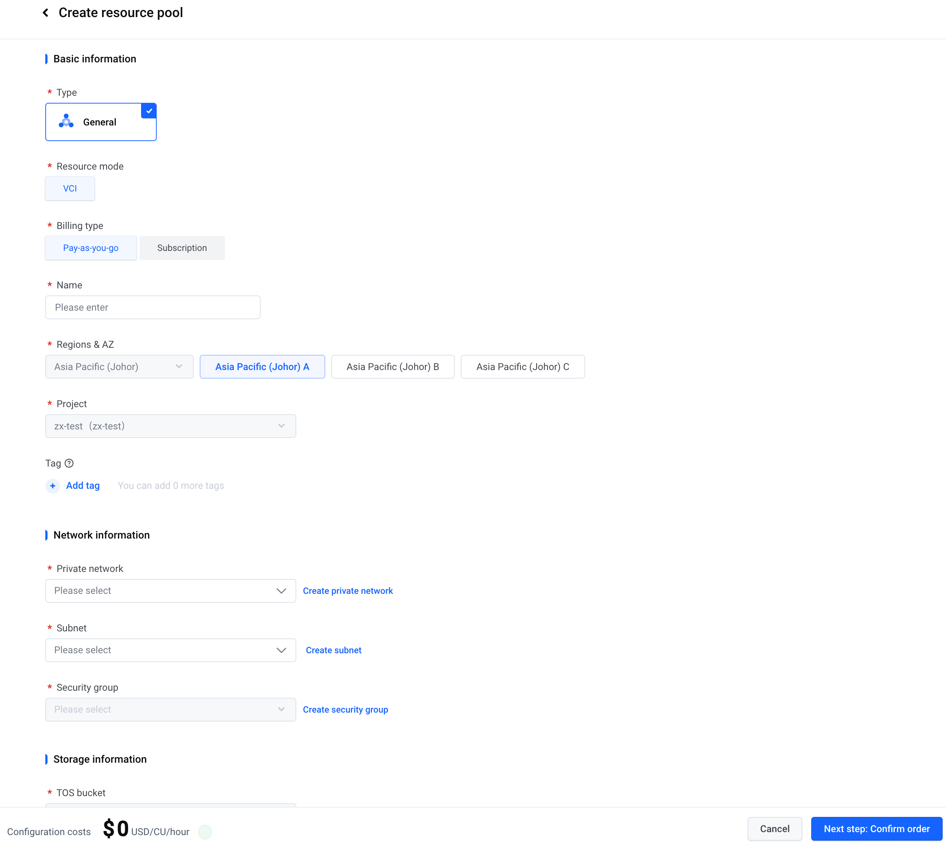
Task: Click the Tag help question-mark icon
Action: (69, 463)
